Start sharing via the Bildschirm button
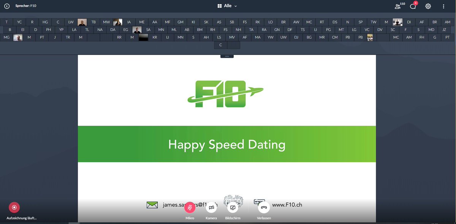Image resolution: width=456 pixels, height=224 pixels. (x=233, y=207)
